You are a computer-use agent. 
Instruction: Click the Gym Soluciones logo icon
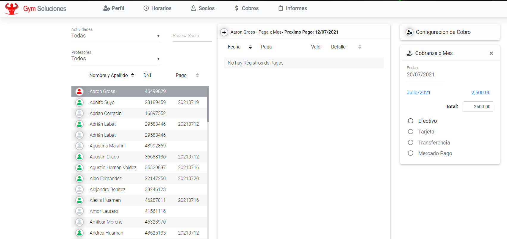[x=12, y=9]
